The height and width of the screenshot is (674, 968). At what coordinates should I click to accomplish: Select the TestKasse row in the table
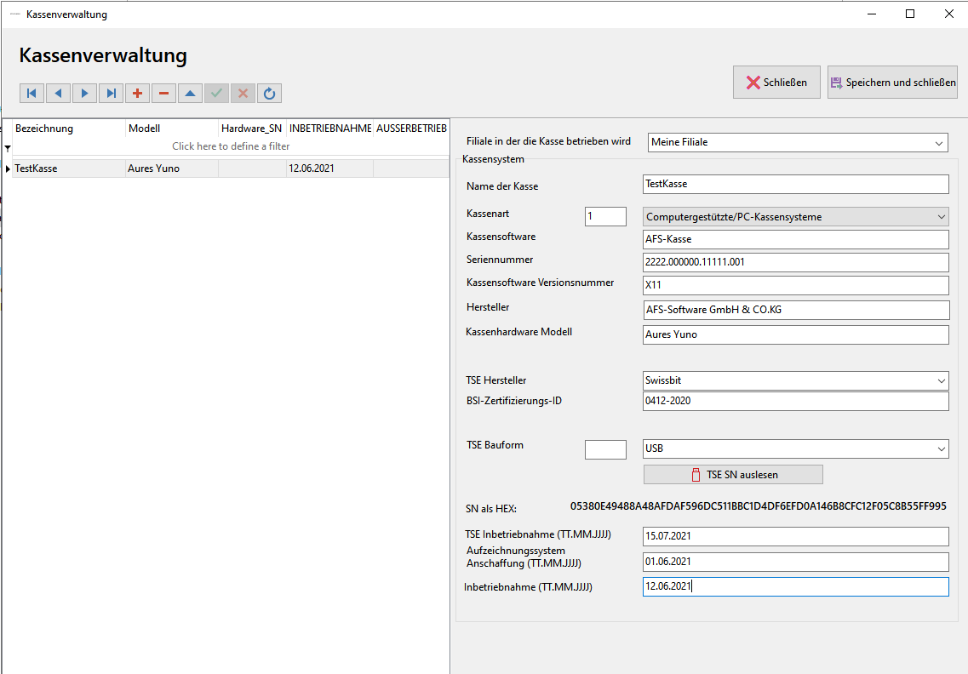[x=231, y=168]
